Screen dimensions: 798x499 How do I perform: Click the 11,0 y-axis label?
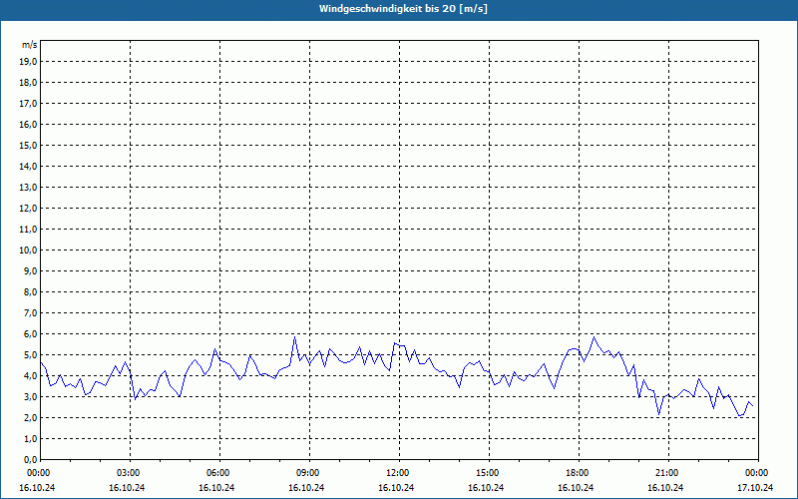click(28, 230)
